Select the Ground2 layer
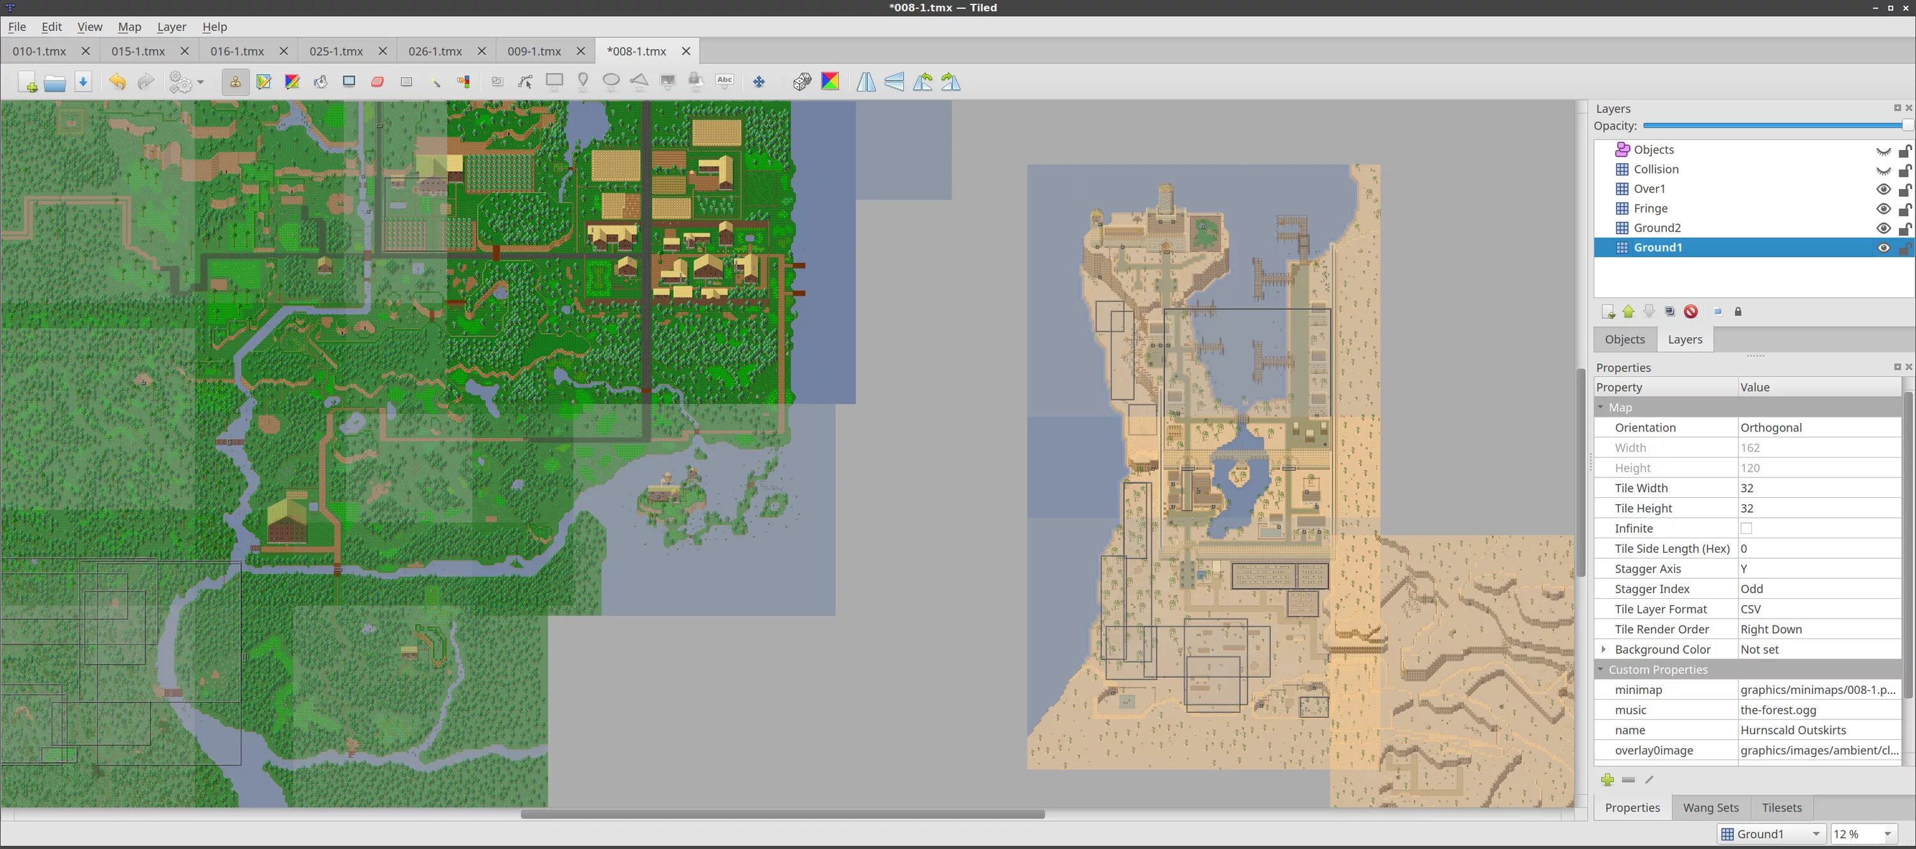Screen dimensions: 1916x849 [1657, 229]
